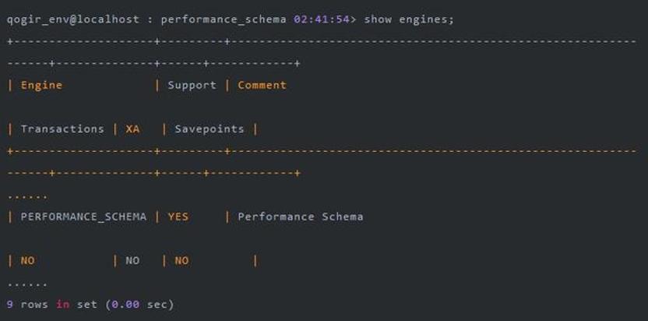Click the ellipsis above the PERFORMANCE_SCHEMA row
The image size is (648, 321).
click(27, 196)
